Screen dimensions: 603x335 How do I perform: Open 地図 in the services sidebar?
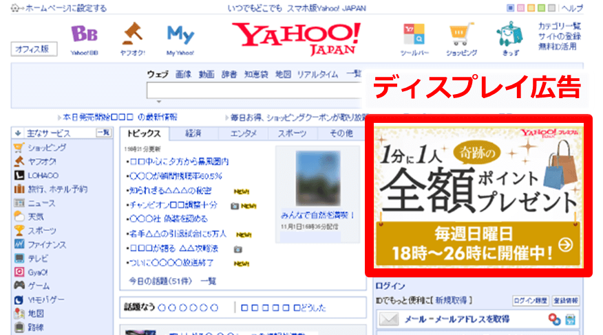pos(35,314)
